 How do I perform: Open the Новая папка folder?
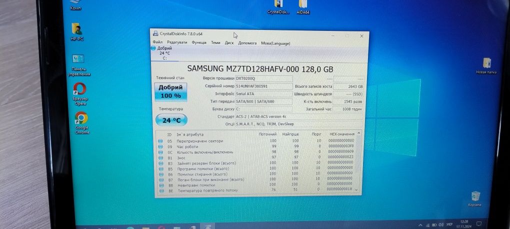point(486,66)
